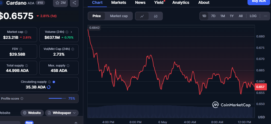The image size is (271, 124).
Task: Click the Vol/Mkt Cap (24h) info icon
Action: pyautogui.click(x=73, y=49)
